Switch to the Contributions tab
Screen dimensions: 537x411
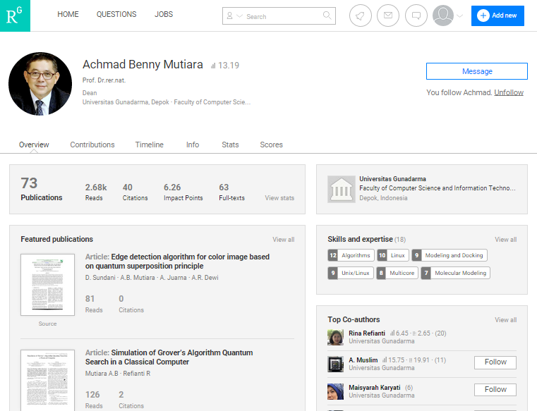(92, 145)
